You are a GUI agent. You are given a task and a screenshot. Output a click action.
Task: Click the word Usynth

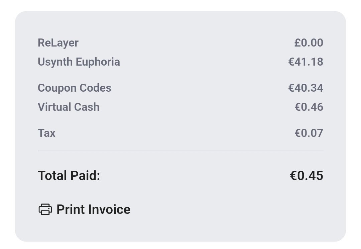pyautogui.click(x=55, y=62)
